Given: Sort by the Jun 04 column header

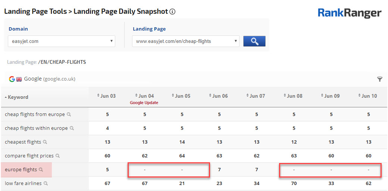Looking at the screenshot, I should [x=144, y=96].
